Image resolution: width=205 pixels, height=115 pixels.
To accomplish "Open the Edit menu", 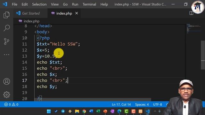I will tap(25, 4).
